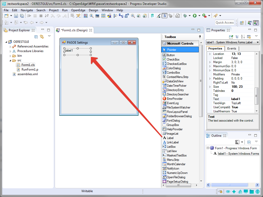Open the Design menu

[93, 10]
